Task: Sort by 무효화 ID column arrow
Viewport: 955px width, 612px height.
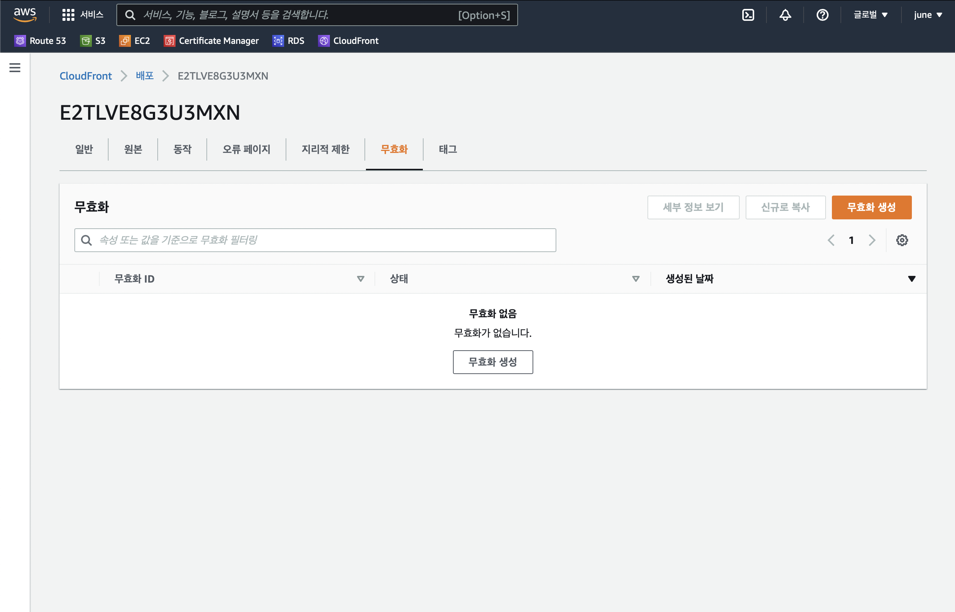Action: point(360,278)
